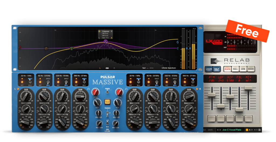Click the HIF fader handle
This screenshot has height=142, width=276.
click(x=230, y=96)
